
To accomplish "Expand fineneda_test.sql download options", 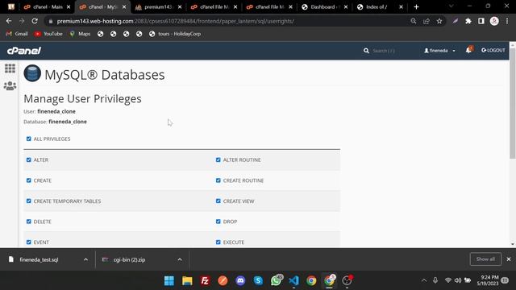I will tap(86, 259).
